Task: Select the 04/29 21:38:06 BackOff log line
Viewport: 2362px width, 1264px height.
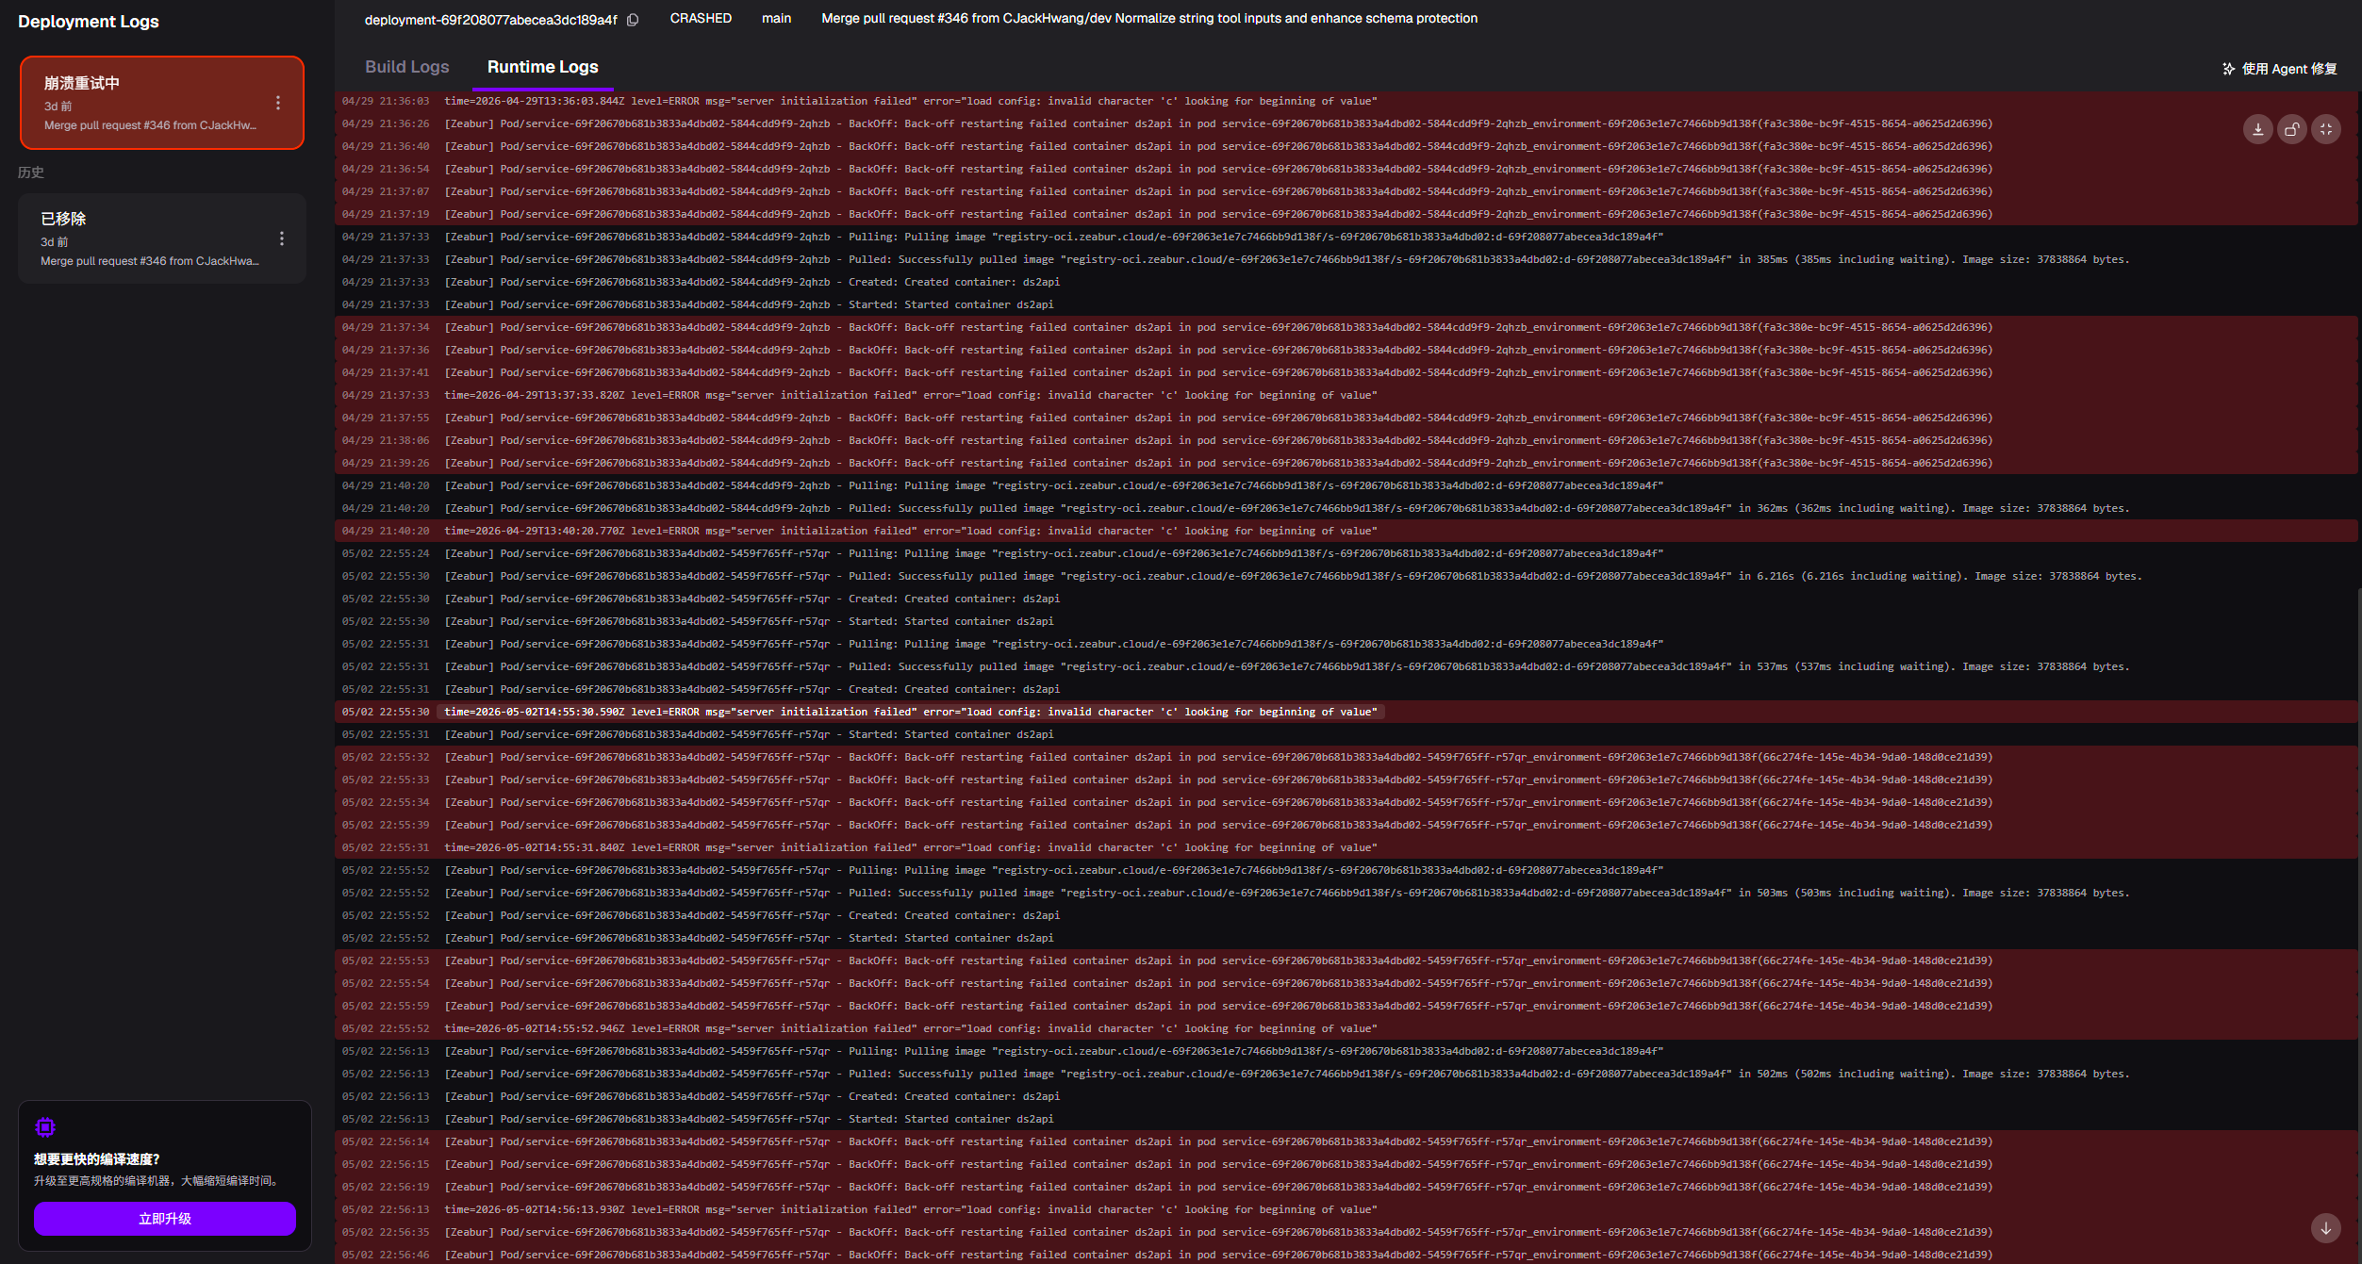Action: pos(1346,440)
